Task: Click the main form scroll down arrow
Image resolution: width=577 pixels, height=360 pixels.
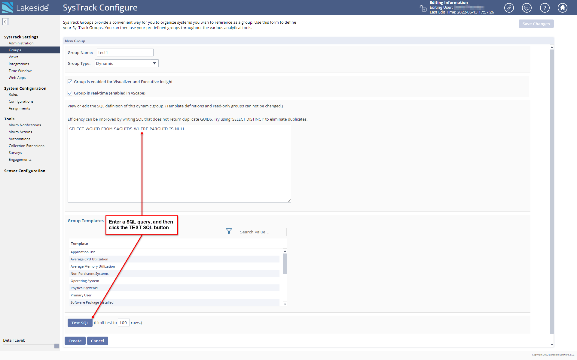Action: pyautogui.click(x=552, y=345)
